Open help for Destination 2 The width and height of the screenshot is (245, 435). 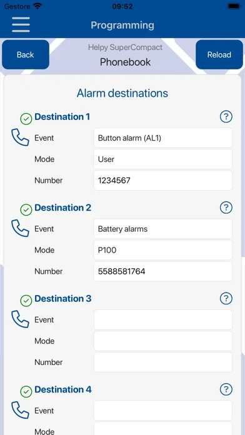[x=226, y=207]
